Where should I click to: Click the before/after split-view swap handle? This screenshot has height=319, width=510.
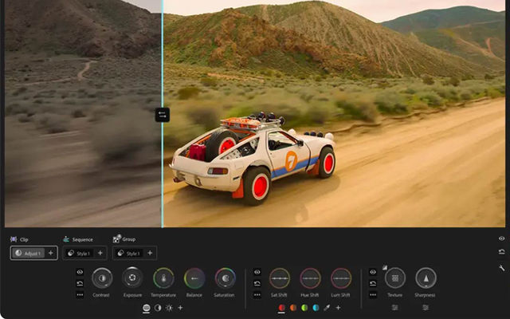[163, 115]
